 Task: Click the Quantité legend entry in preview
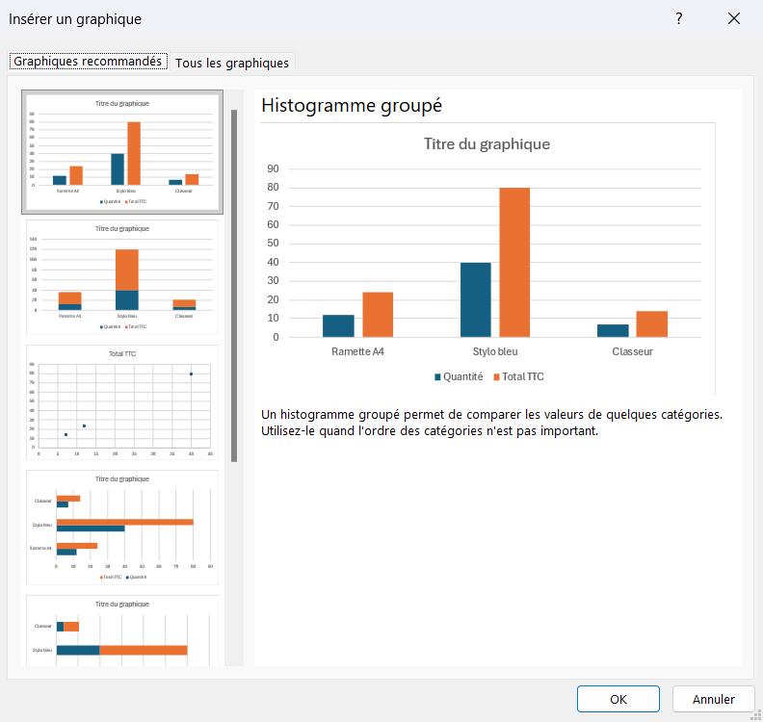(x=459, y=376)
